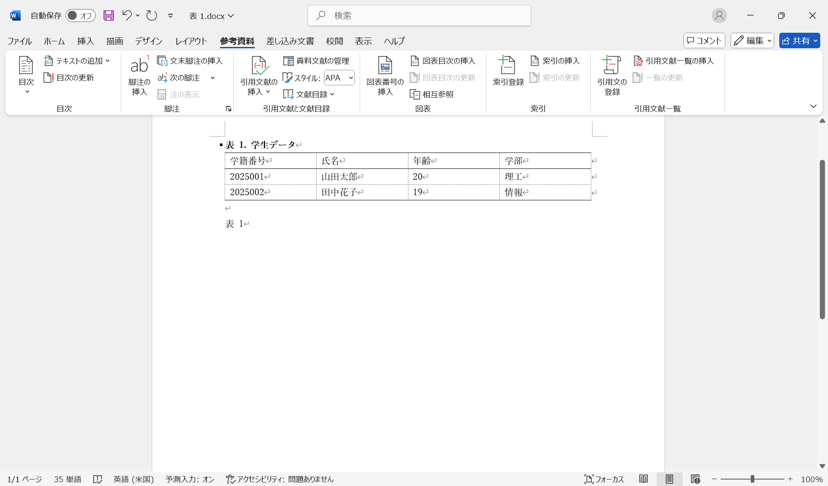Switch to 閲覧モード view in status bar

click(x=643, y=479)
